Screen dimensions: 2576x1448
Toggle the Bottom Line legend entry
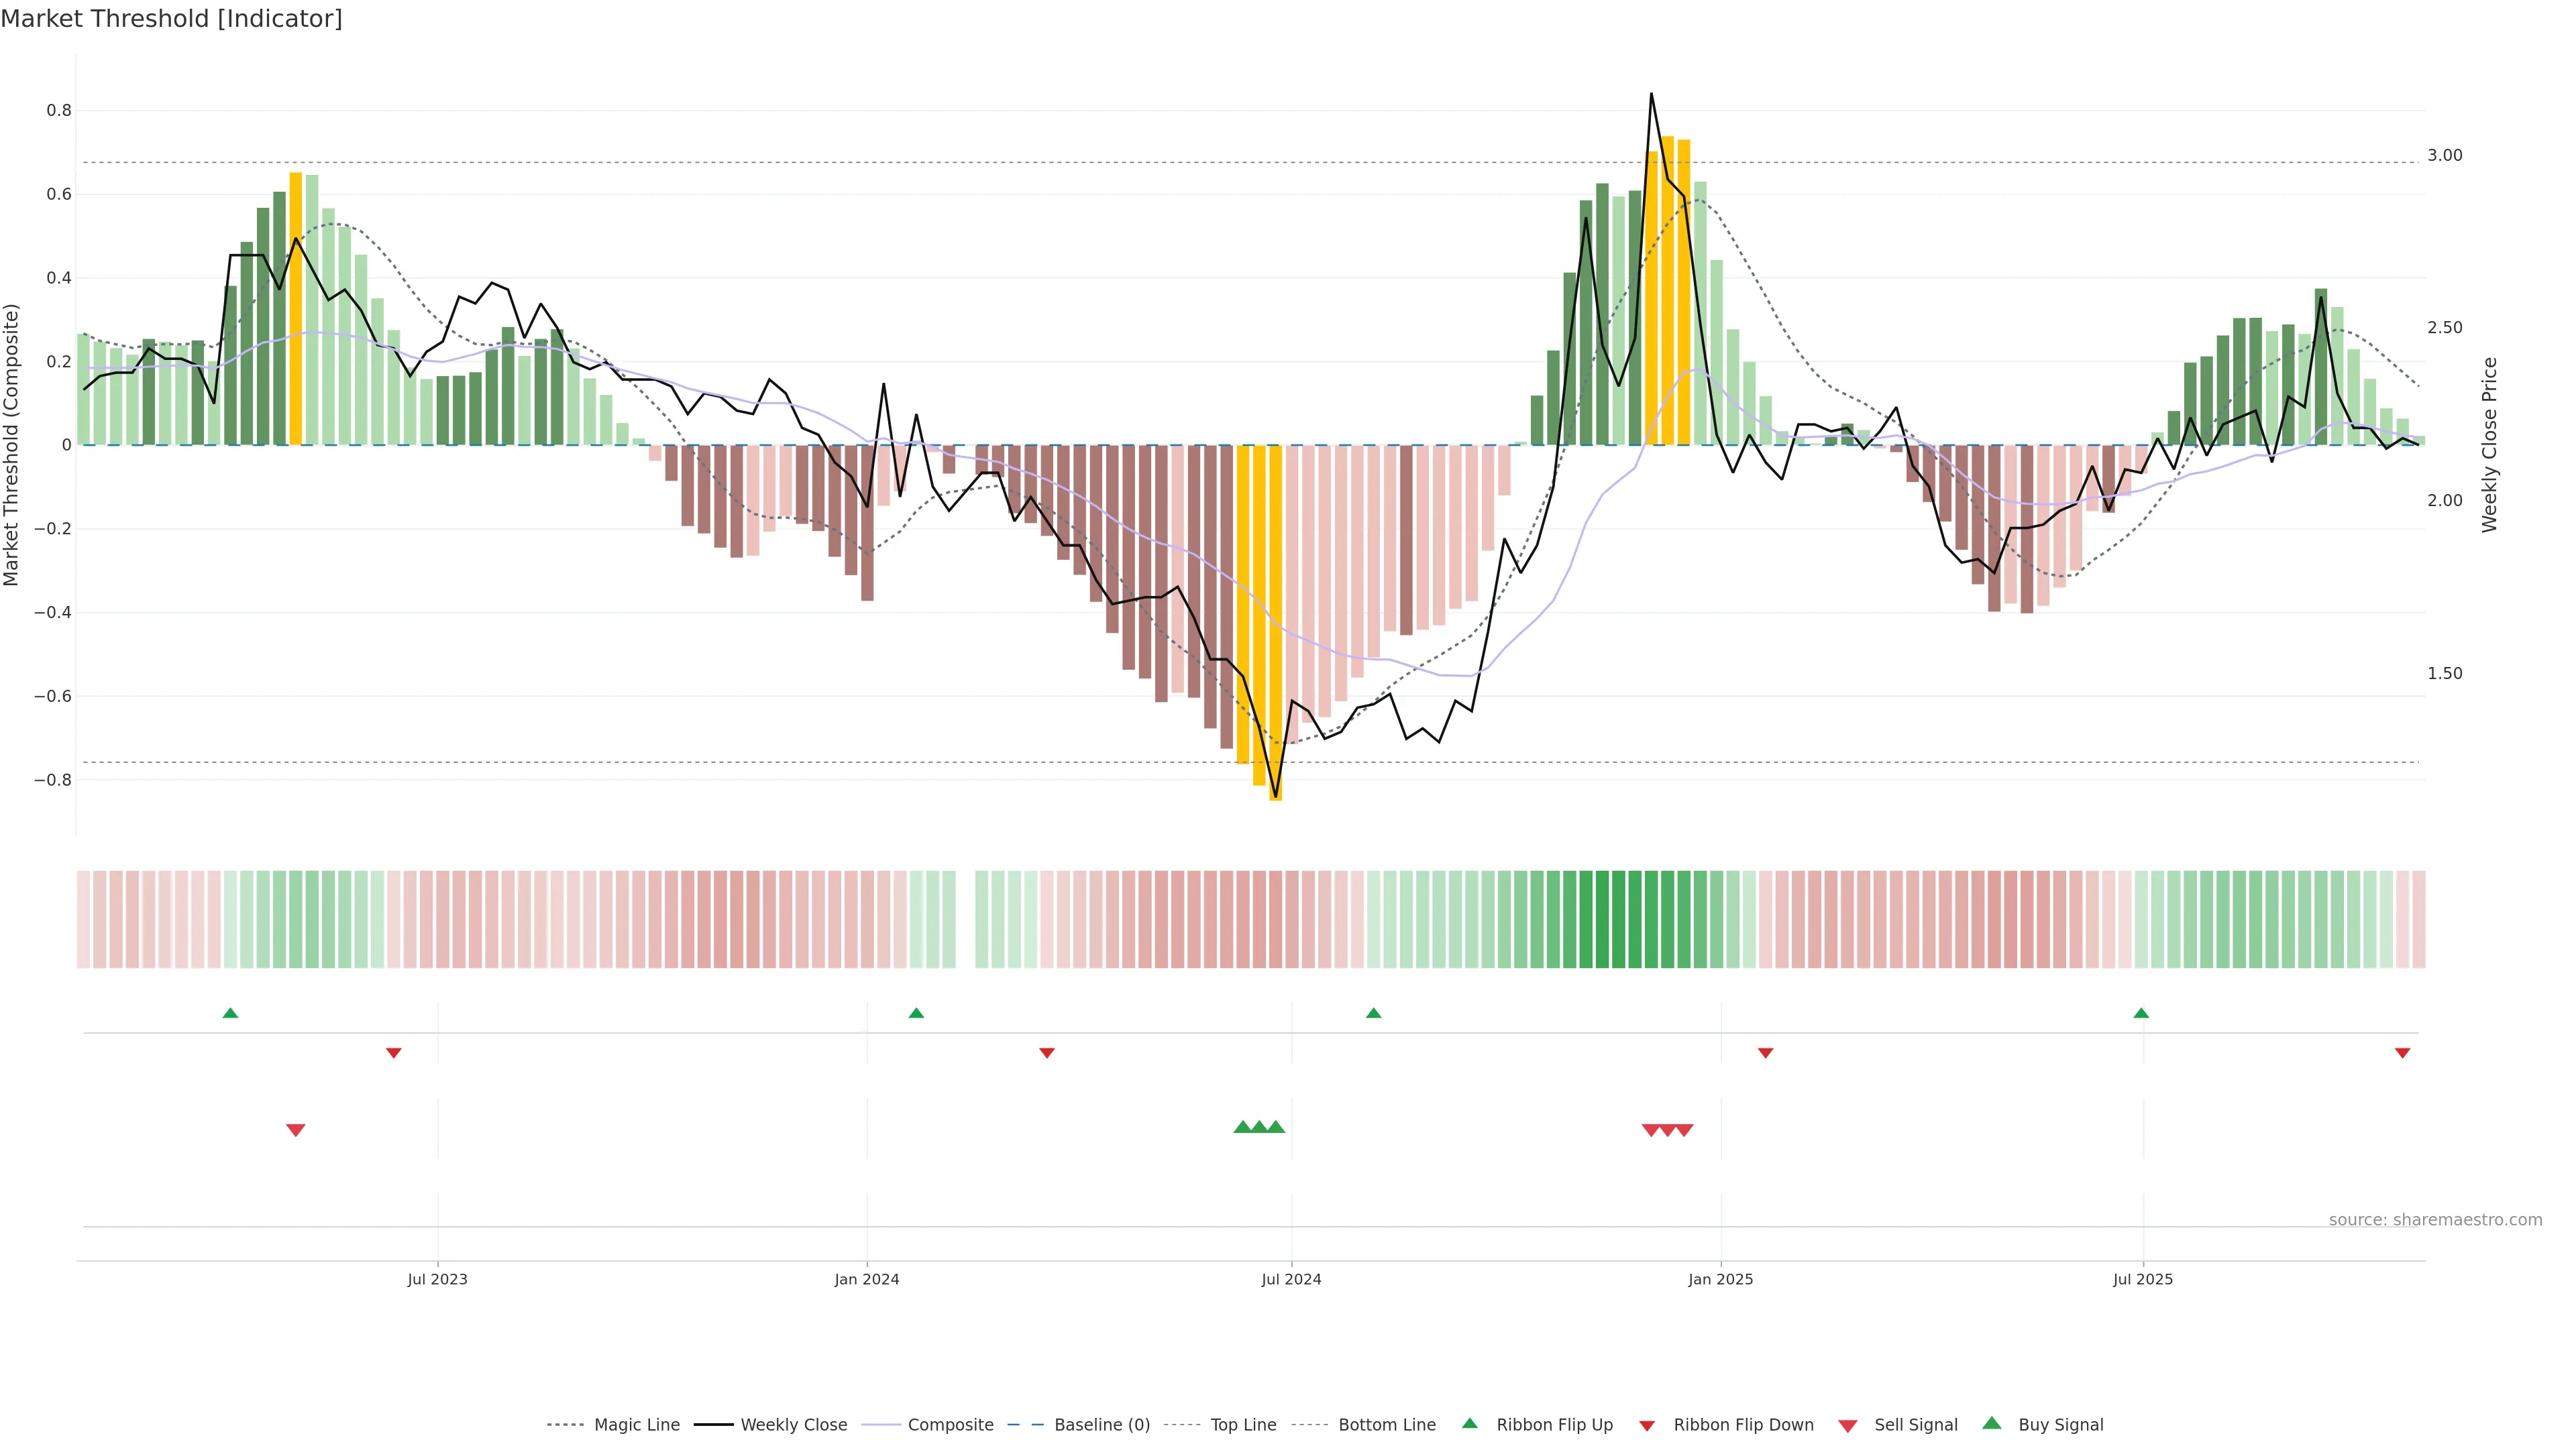pyautogui.click(x=1386, y=1425)
